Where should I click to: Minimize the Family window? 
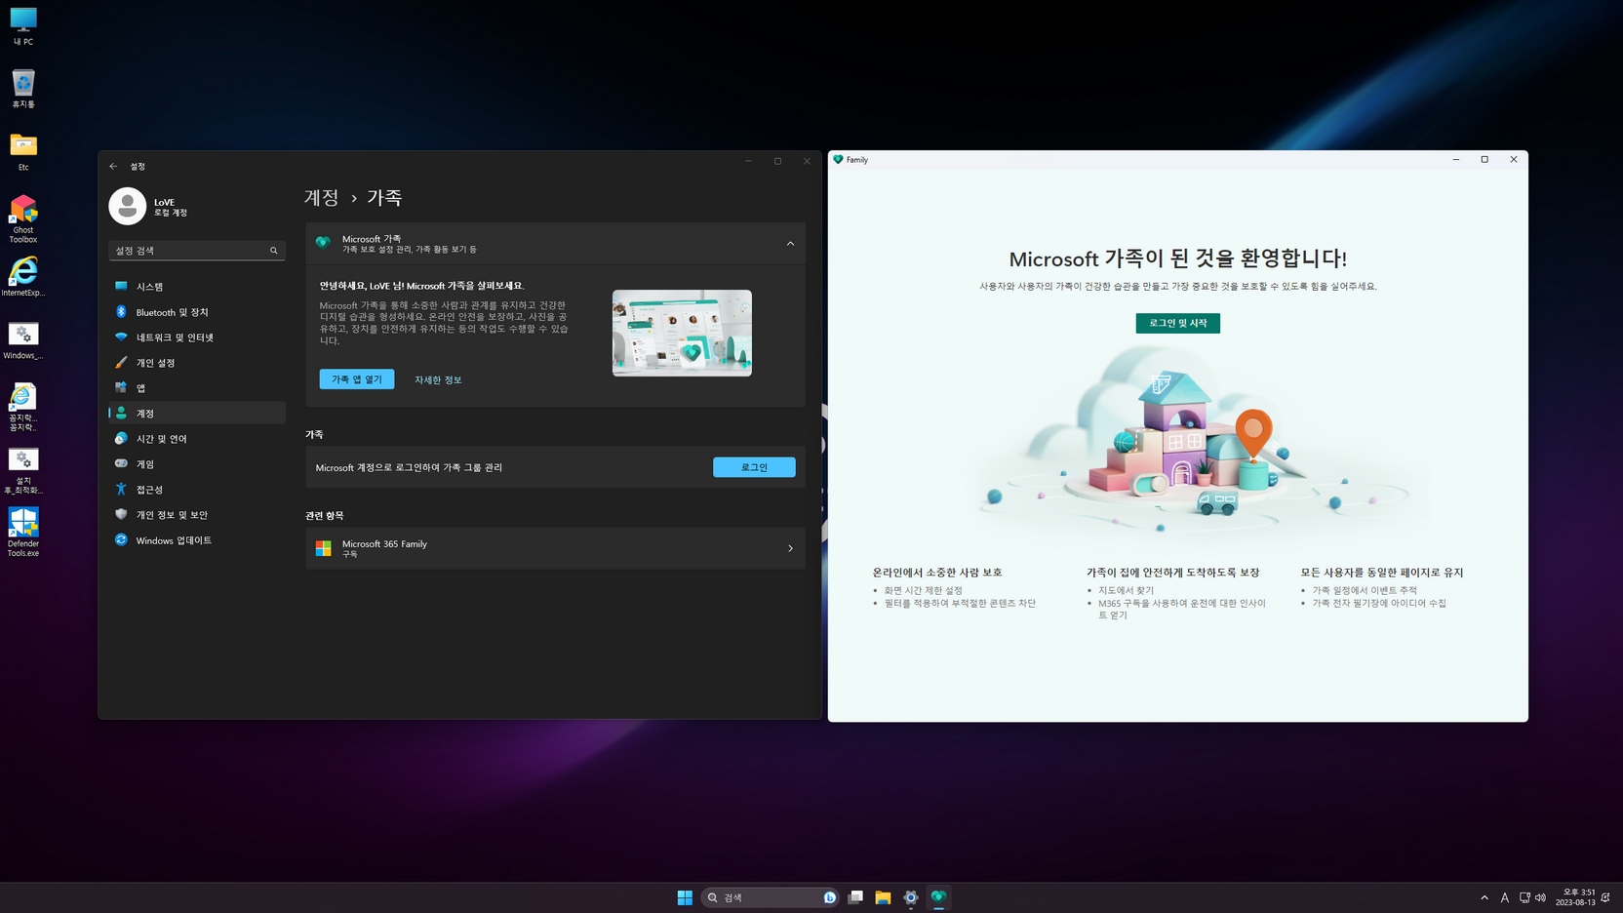click(x=1456, y=160)
